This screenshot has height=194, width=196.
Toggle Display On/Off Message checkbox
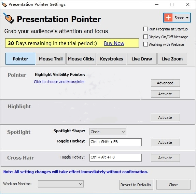[x=145, y=37]
